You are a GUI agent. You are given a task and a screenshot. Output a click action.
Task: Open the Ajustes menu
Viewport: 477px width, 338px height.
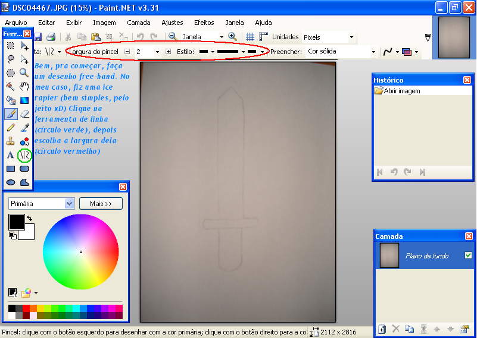[x=172, y=23]
